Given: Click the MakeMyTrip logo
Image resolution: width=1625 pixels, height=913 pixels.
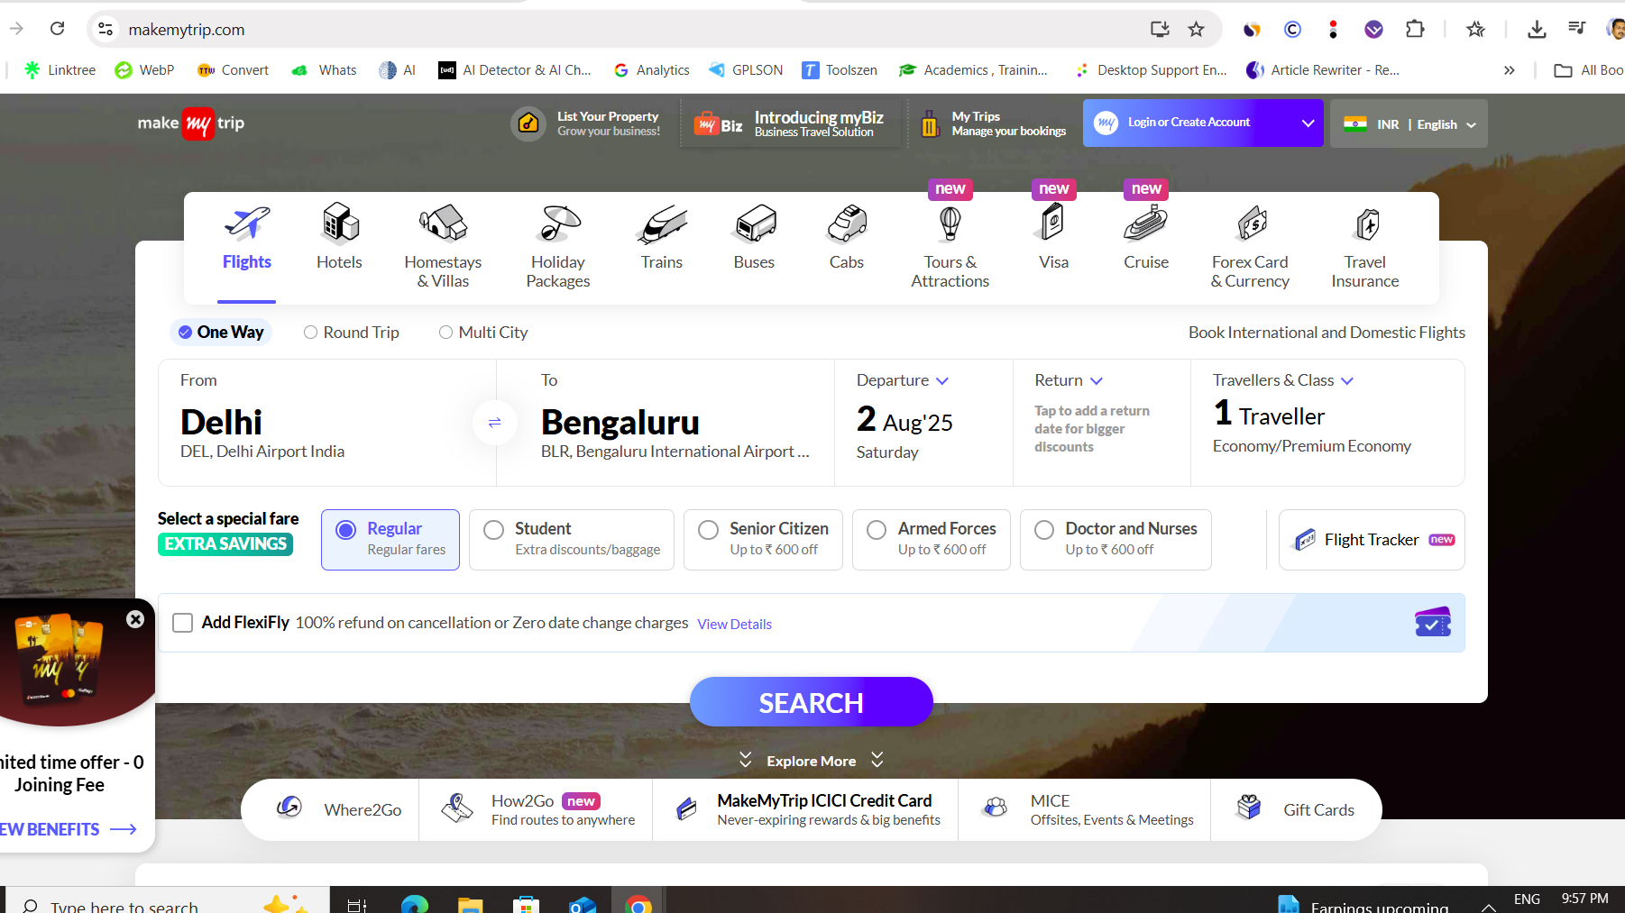Looking at the screenshot, I should pyautogui.click(x=191, y=123).
